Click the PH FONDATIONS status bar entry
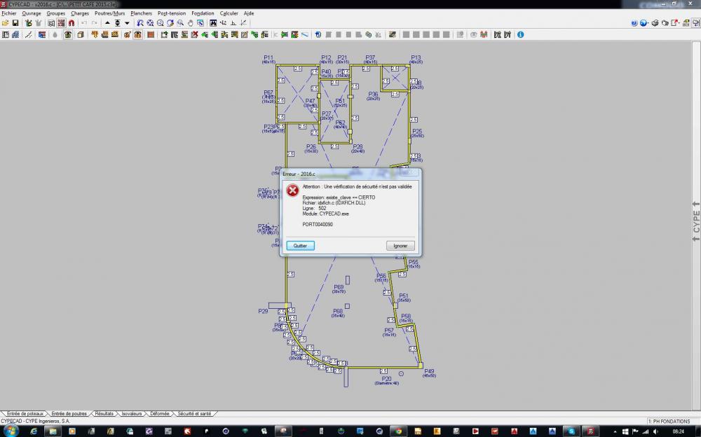 point(669,422)
